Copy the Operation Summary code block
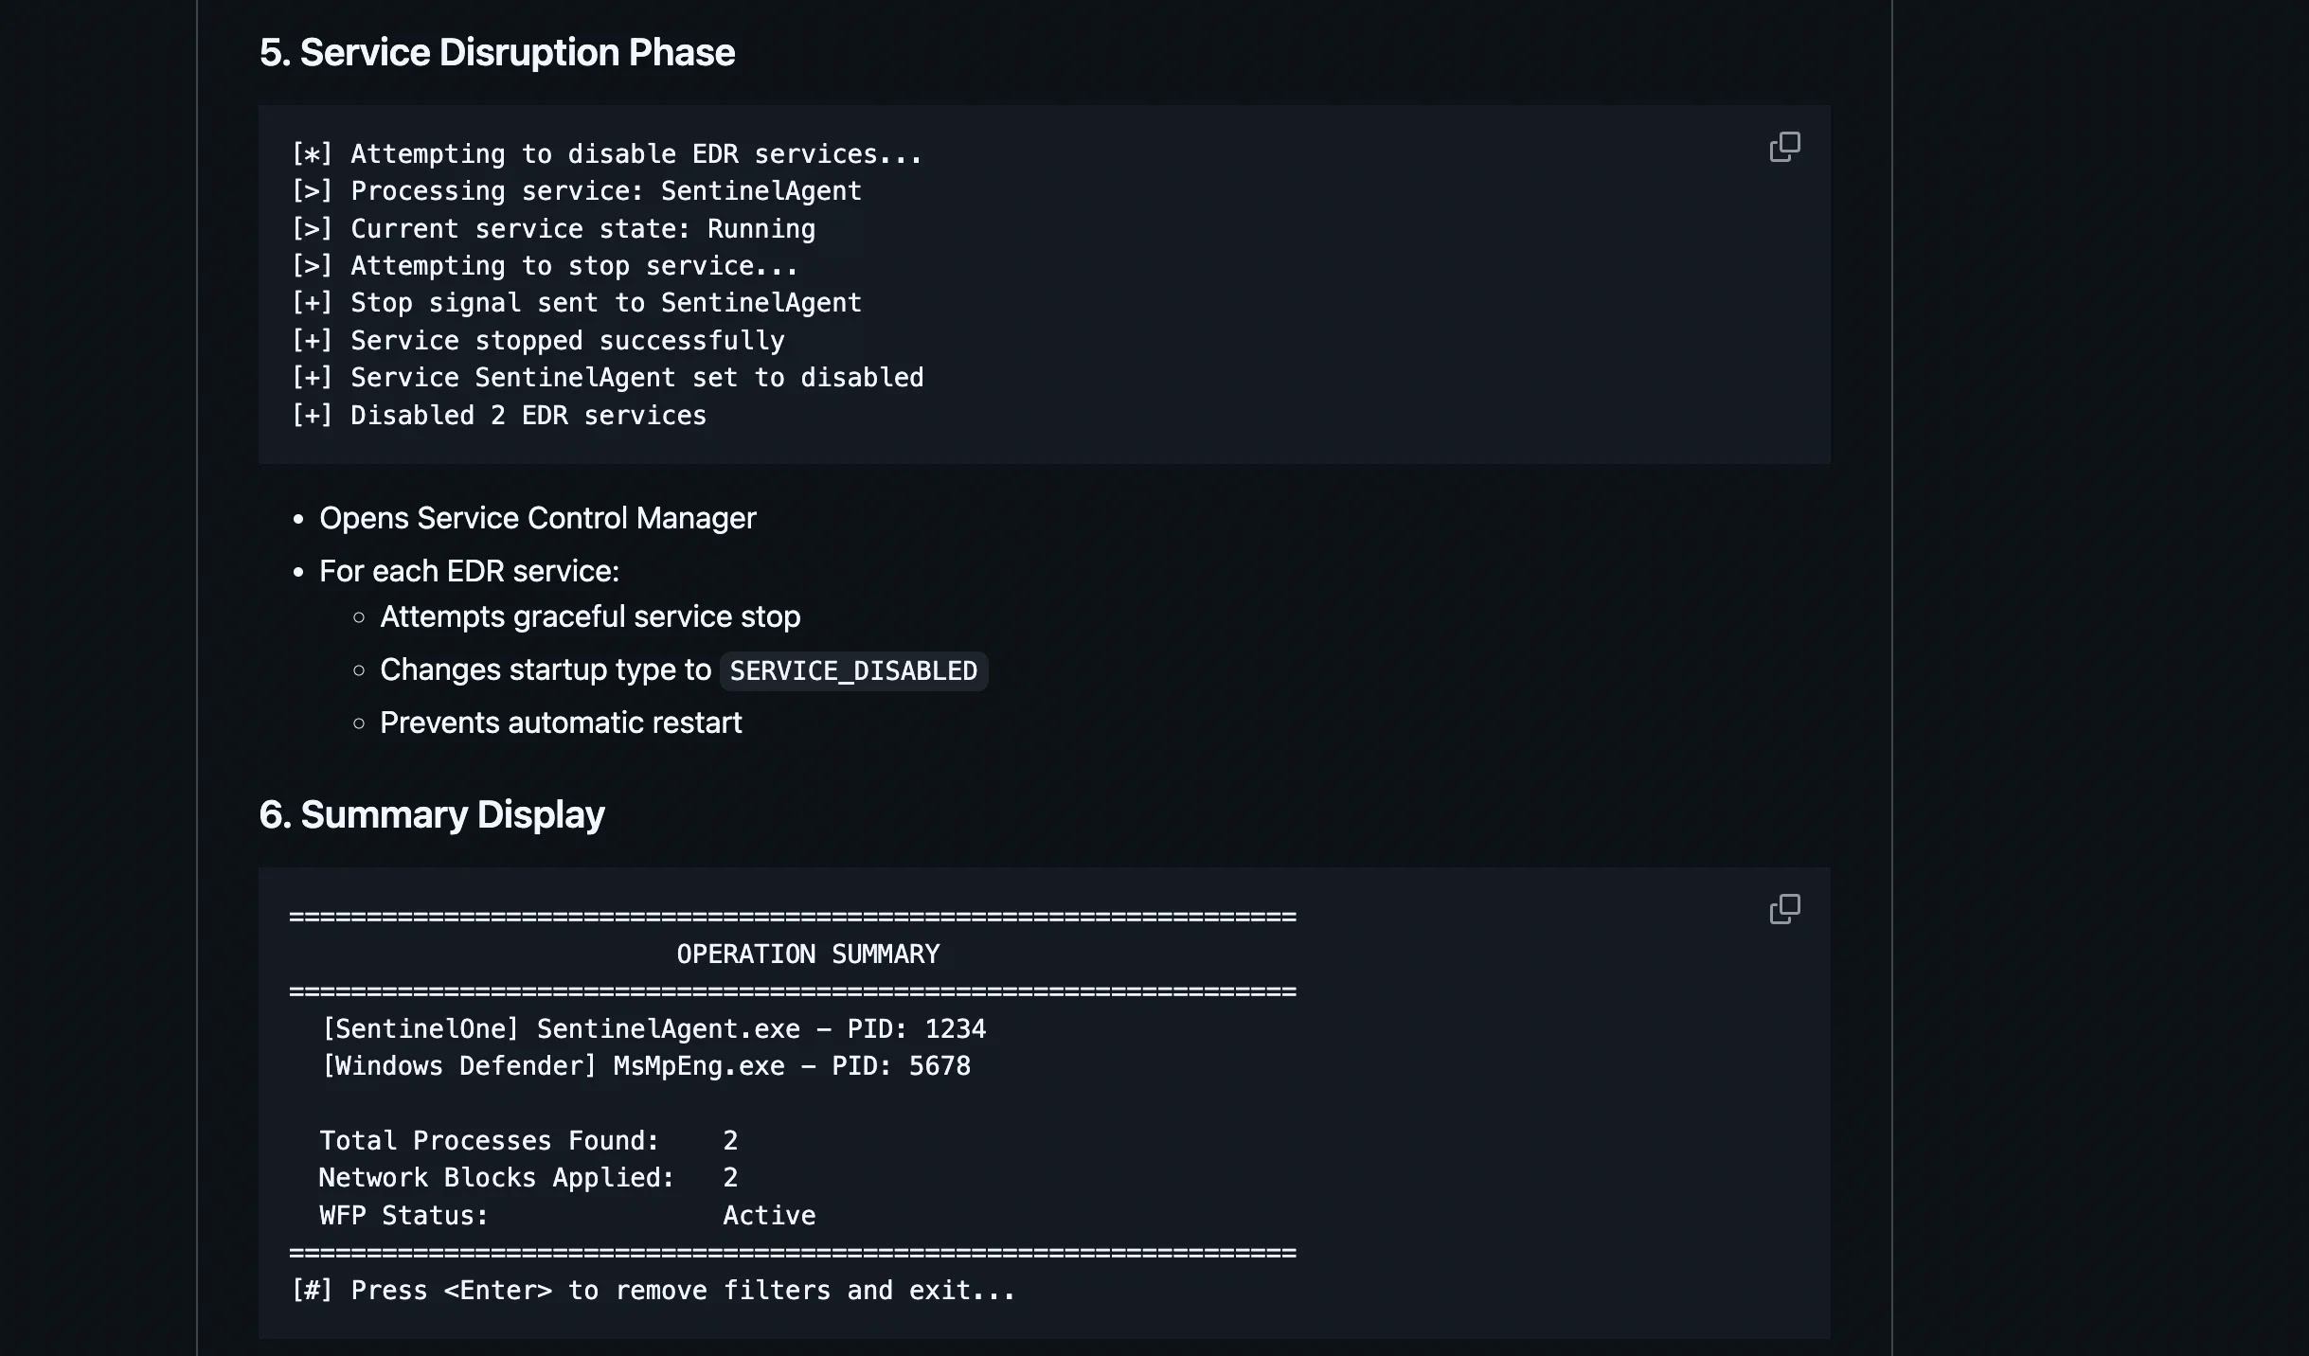The height and width of the screenshot is (1356, 2309). pos(1784,909)
